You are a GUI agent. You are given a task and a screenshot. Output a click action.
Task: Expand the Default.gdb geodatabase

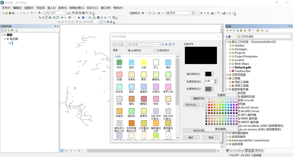point(230,68)
